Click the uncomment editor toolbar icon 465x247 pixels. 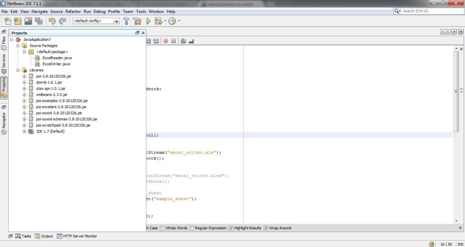[x=191, y=41]
